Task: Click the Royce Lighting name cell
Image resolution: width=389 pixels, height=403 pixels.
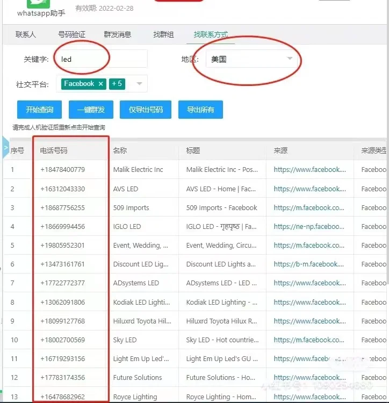Action: coord(135,397)
